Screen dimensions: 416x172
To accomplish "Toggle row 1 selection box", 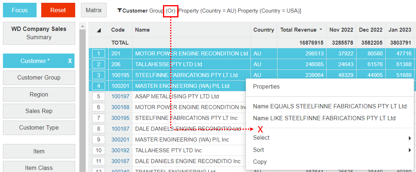I will (x=99, y=54).
